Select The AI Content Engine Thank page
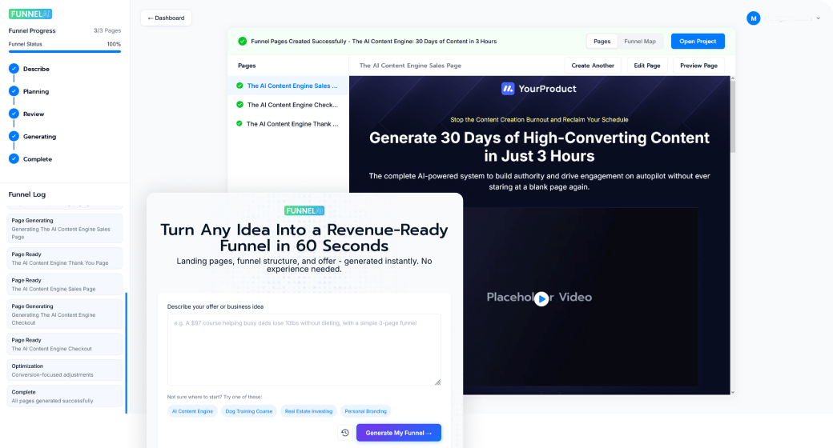Image resolution: width=833 pixels, height=448 pixels. tap(288, 124)
